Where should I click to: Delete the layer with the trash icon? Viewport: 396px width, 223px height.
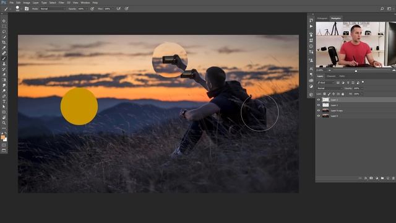(x=394, y=178)
